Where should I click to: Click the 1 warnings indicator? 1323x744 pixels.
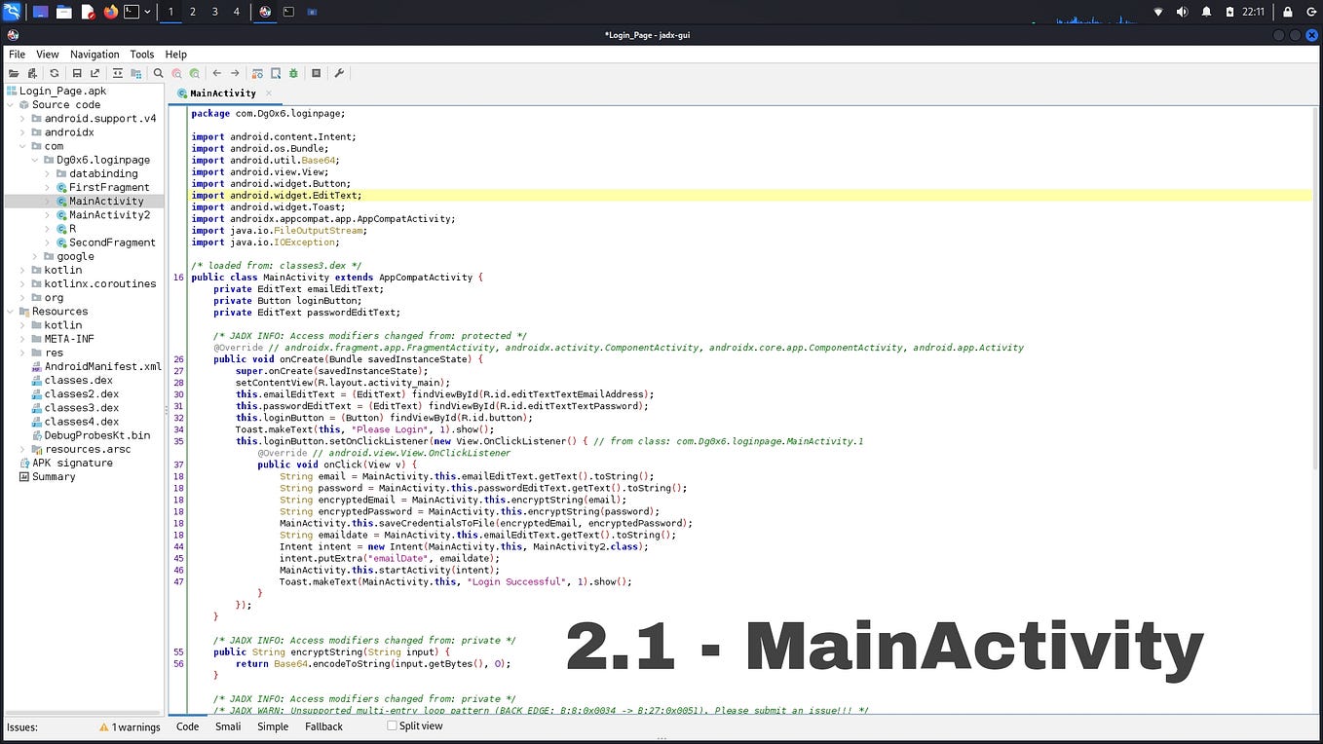point(130,726)
